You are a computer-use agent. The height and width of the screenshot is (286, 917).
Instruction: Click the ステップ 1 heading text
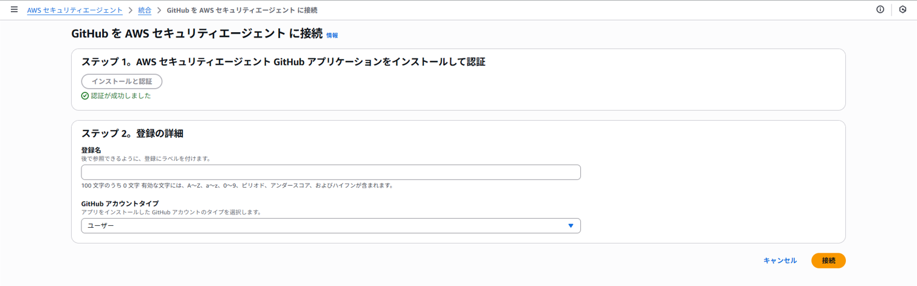(x=283, y=62)
